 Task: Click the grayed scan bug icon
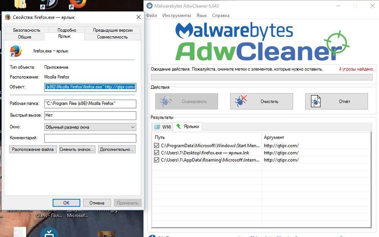[x=166, y=101]
